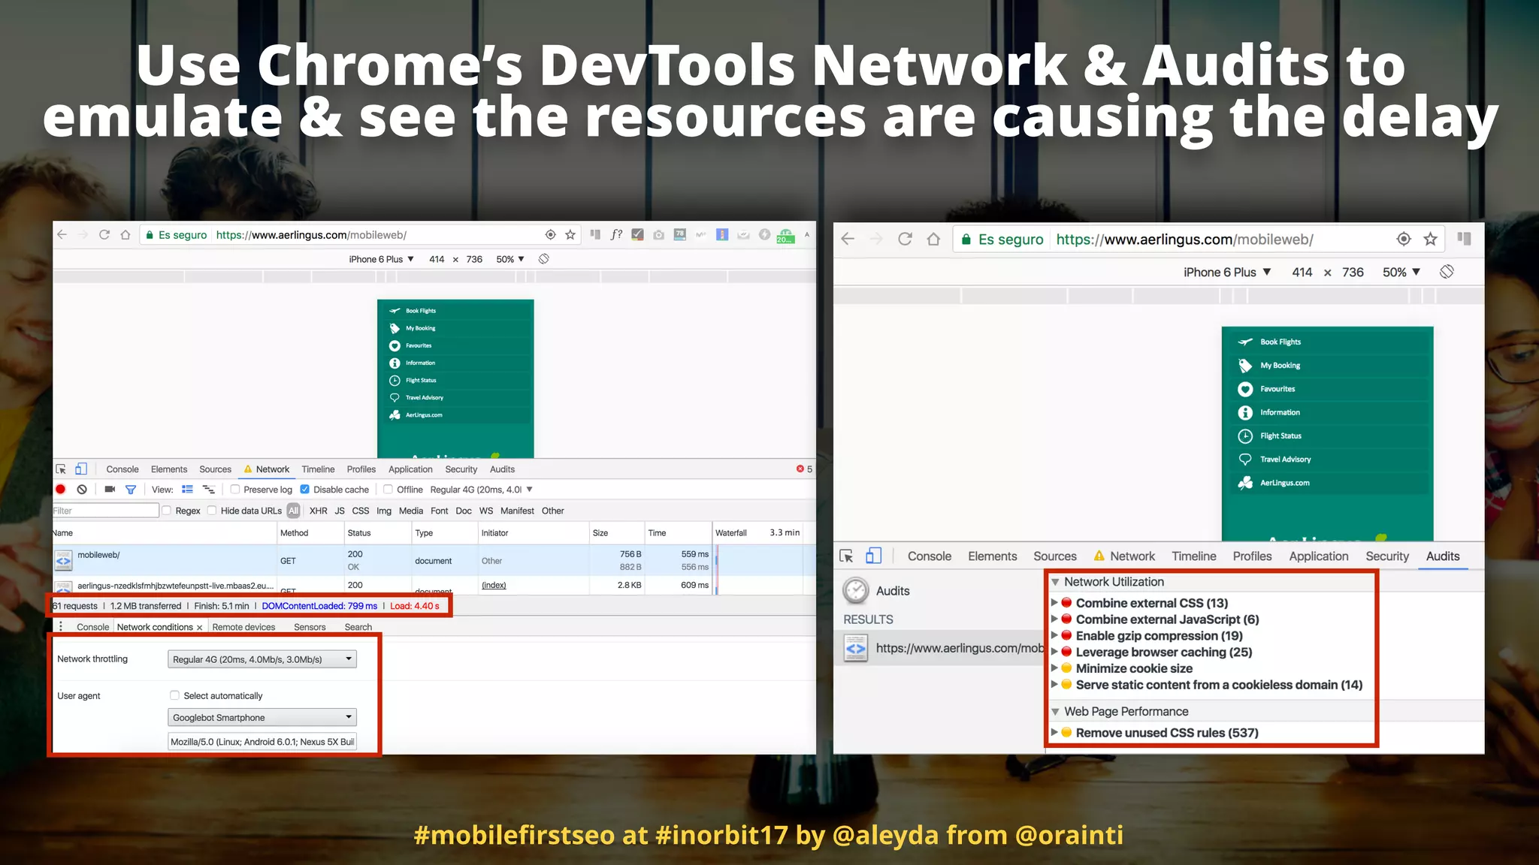The height and width of the screenshot is (865, 1539).
Task: Open 50% zoom dropdown in left window
Action: coord(510,259)
